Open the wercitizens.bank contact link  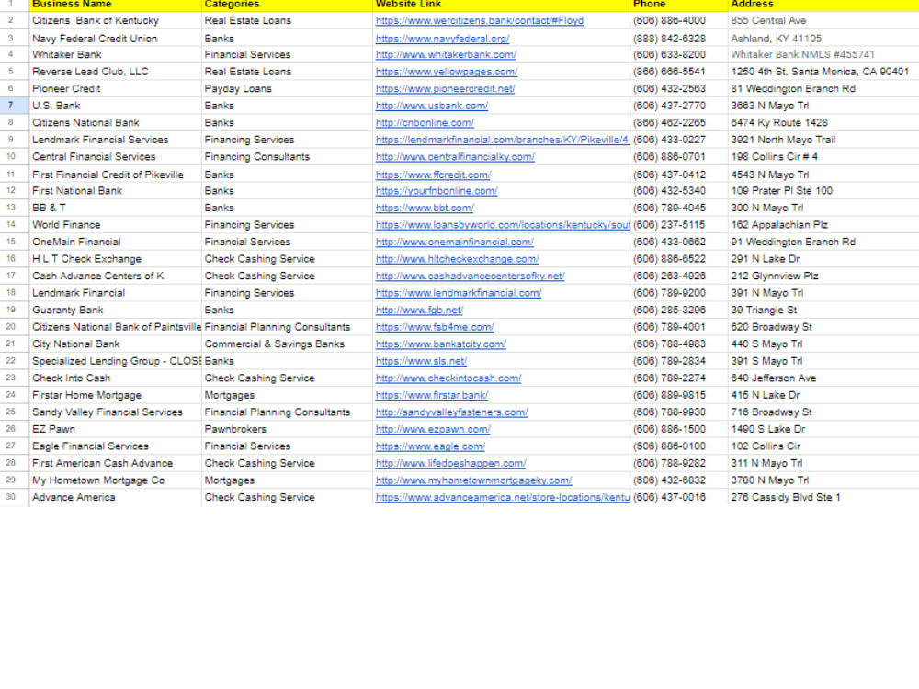(479, 20)
